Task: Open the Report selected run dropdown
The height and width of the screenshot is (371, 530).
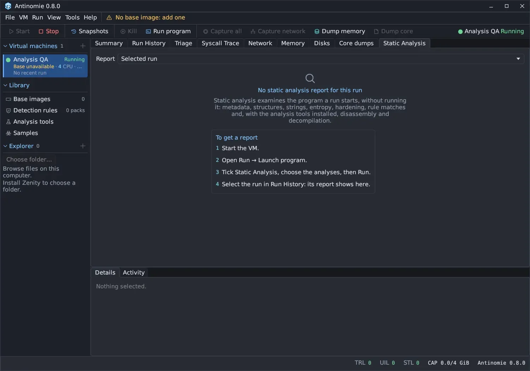Action: [321, 59]
